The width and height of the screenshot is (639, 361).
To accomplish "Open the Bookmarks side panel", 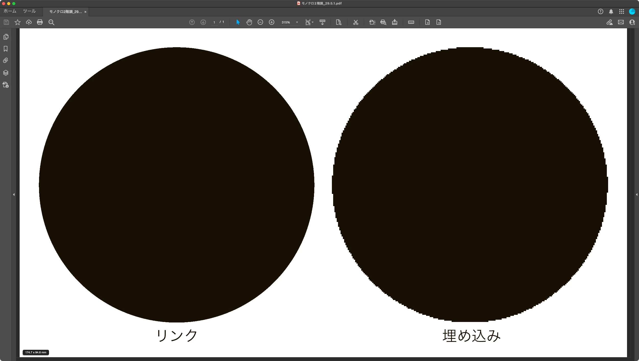I will pos(6,49).
